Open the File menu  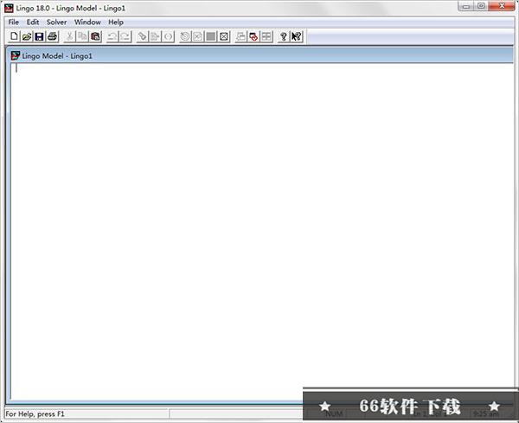click(x=14, y=22)
